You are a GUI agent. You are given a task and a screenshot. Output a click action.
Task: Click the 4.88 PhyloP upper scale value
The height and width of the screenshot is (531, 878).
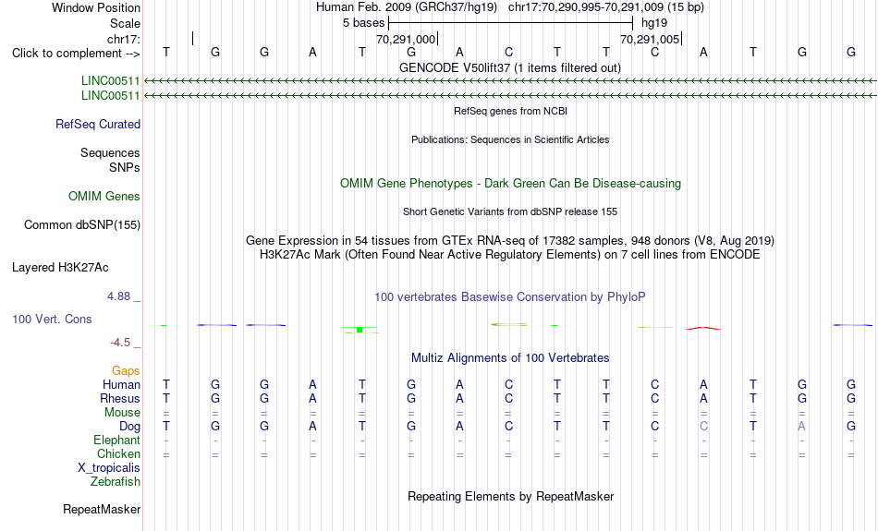pyautogui.click(x=118, y=296)
